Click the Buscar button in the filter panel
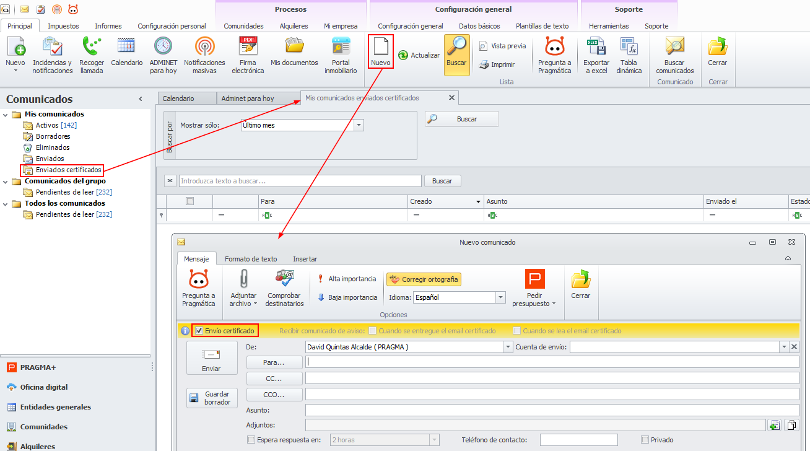The image size is (810, 451). 462,119
